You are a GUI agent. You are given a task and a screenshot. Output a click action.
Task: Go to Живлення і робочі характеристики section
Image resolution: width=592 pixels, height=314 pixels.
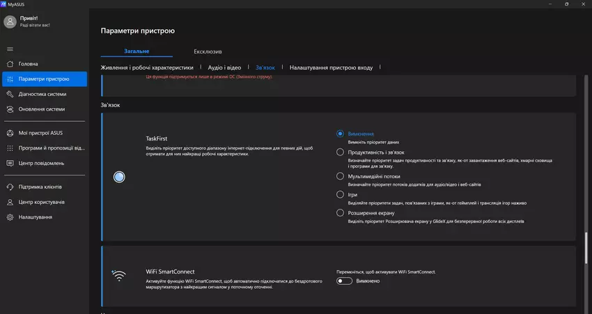(x=148, y=68)
